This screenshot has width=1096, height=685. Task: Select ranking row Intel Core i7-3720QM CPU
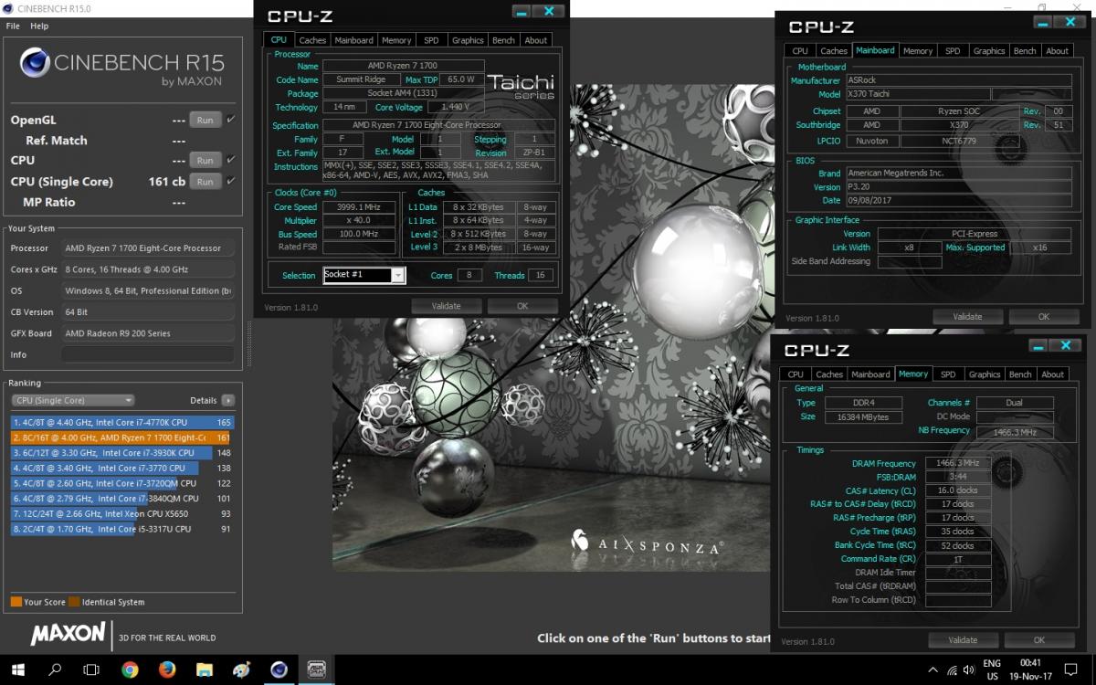pyautogui.click(x=122, y=483)
